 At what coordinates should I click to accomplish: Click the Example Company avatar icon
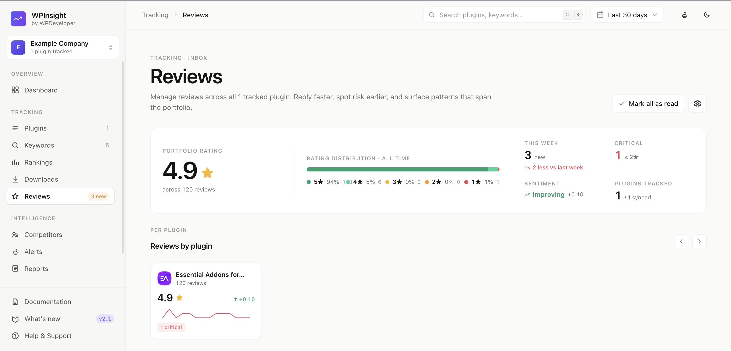point(18,47)
